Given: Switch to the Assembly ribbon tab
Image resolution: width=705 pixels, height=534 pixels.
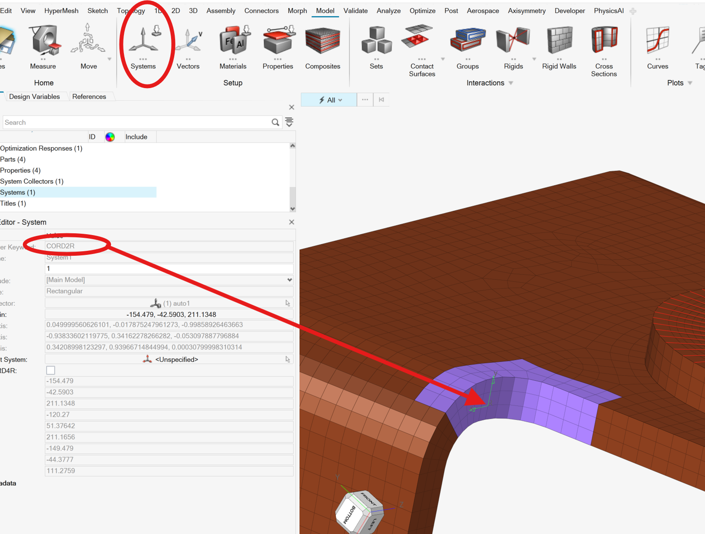Looking at the screenshot, I should click(221, 11).
